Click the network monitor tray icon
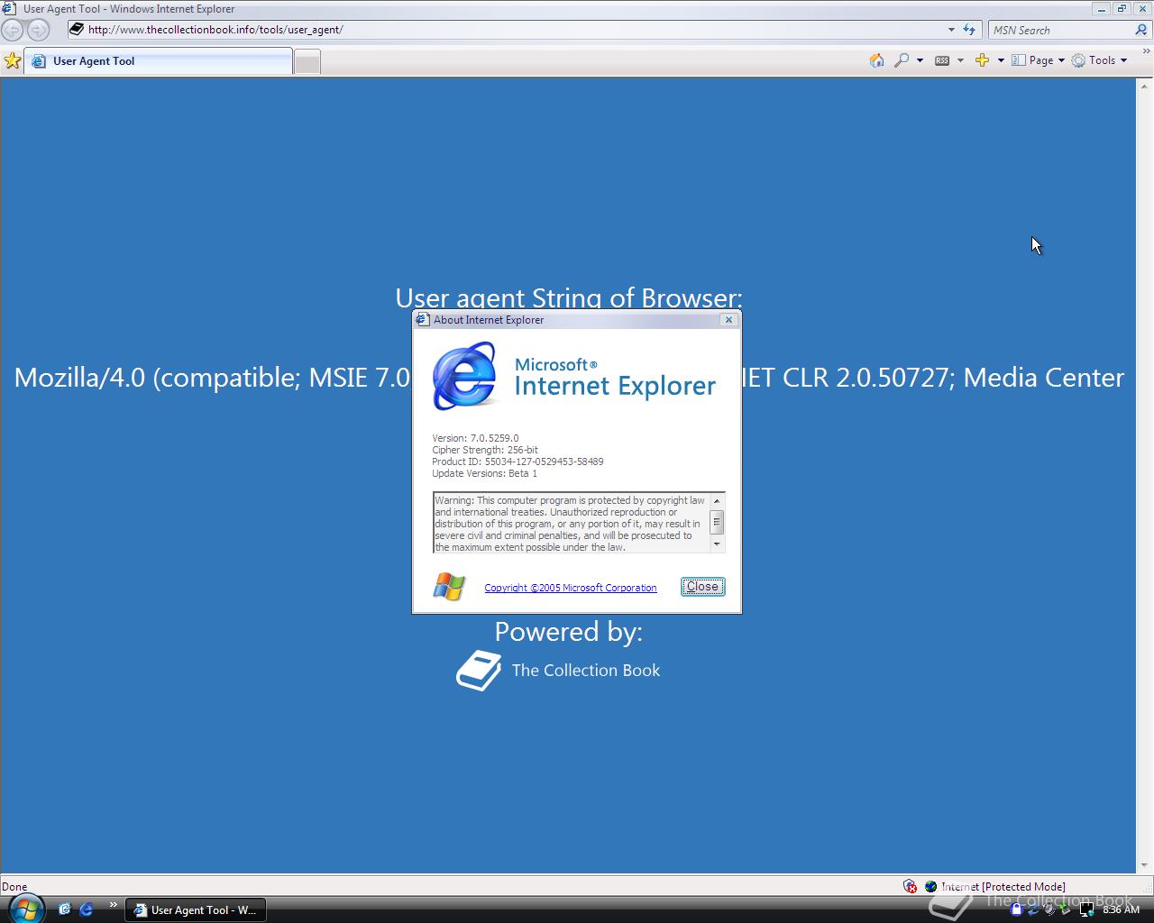The height and width of the screenshot is (923, 1154). click(x=1086, y=909)
